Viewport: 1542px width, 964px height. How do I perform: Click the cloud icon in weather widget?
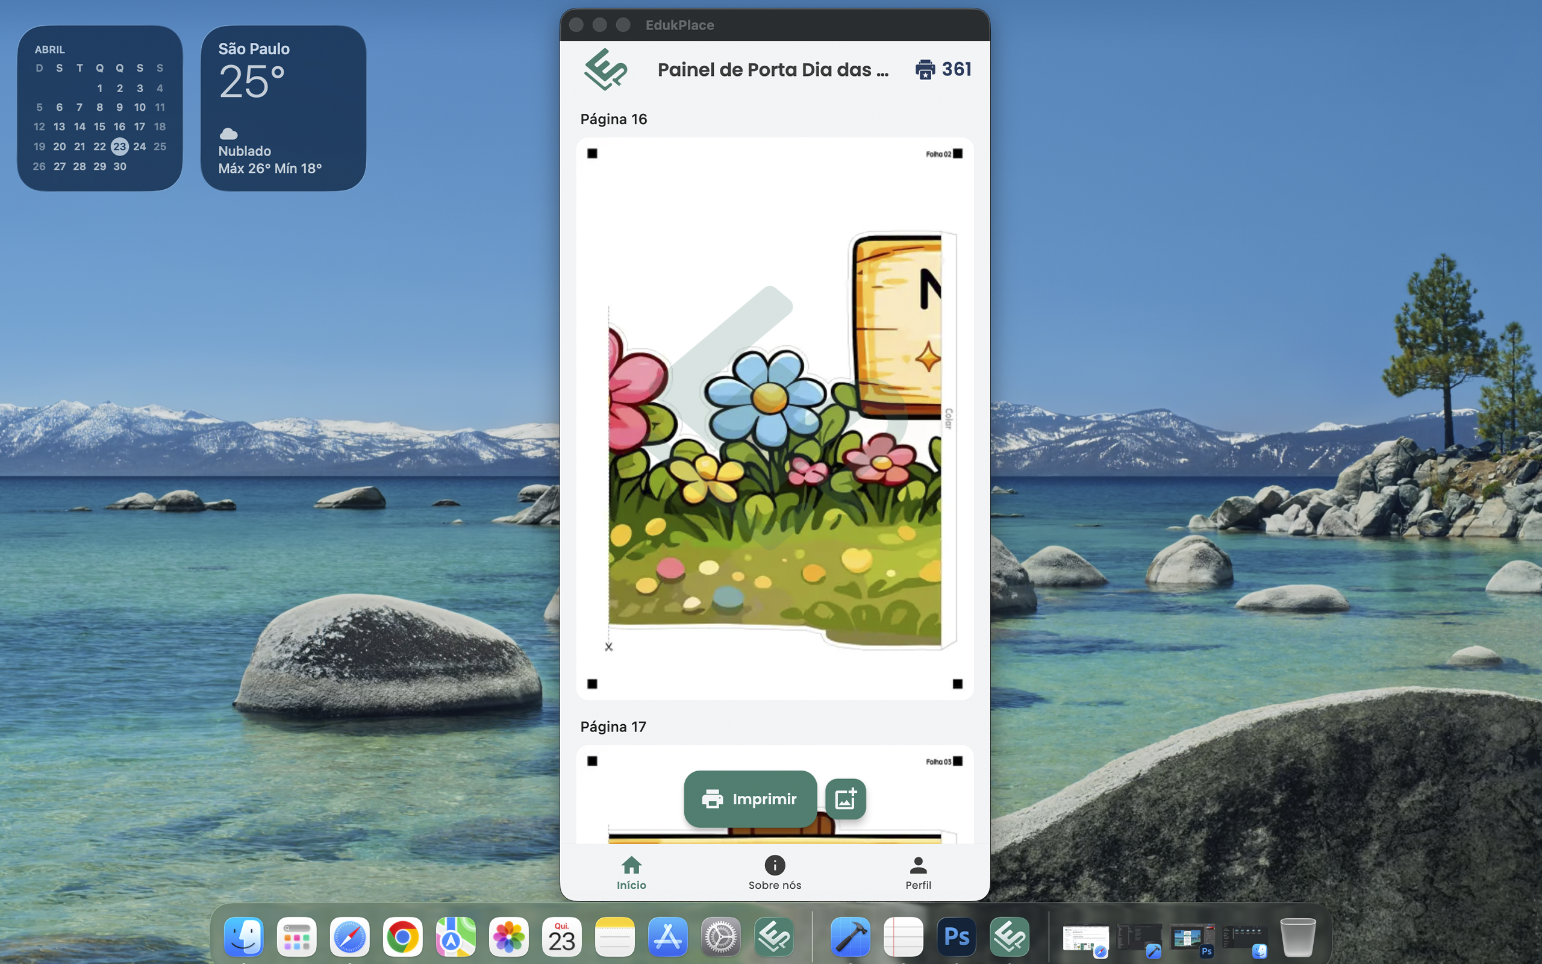[229, 133]
